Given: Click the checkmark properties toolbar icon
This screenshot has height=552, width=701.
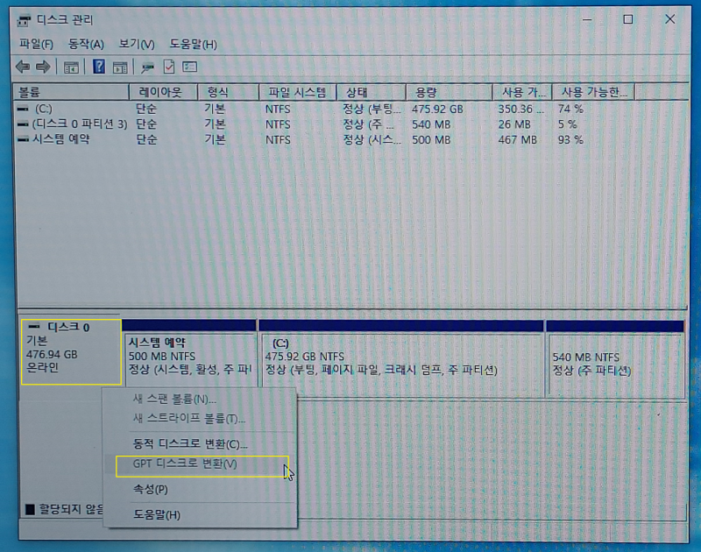Looking at the screenshot, I should click(x=169, y=67).
